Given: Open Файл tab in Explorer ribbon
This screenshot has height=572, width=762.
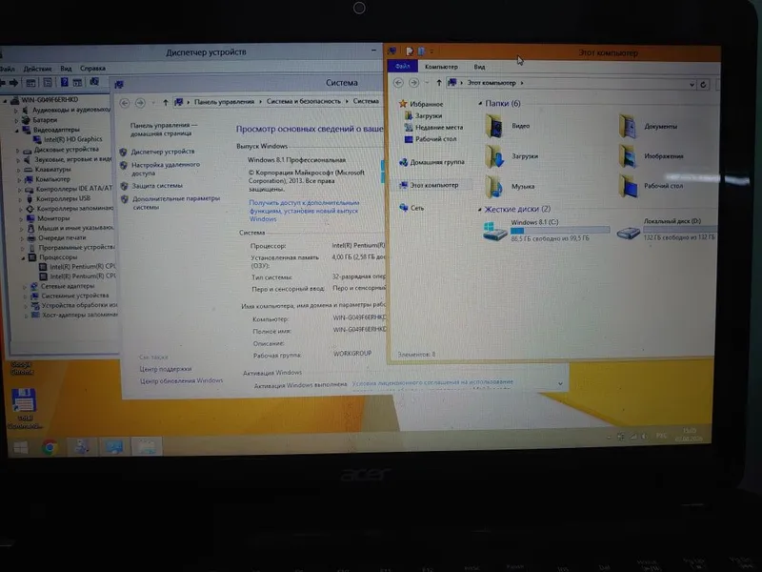Looking at the screenshot, I should pos(402,66).
